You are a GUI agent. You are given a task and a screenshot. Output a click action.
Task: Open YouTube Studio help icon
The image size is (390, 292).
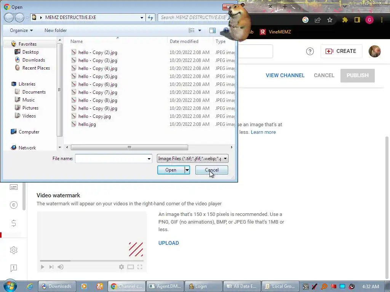tap(310, 51)
